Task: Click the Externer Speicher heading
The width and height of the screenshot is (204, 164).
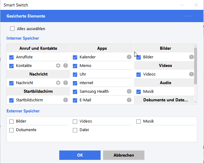Action: point(23,111)
